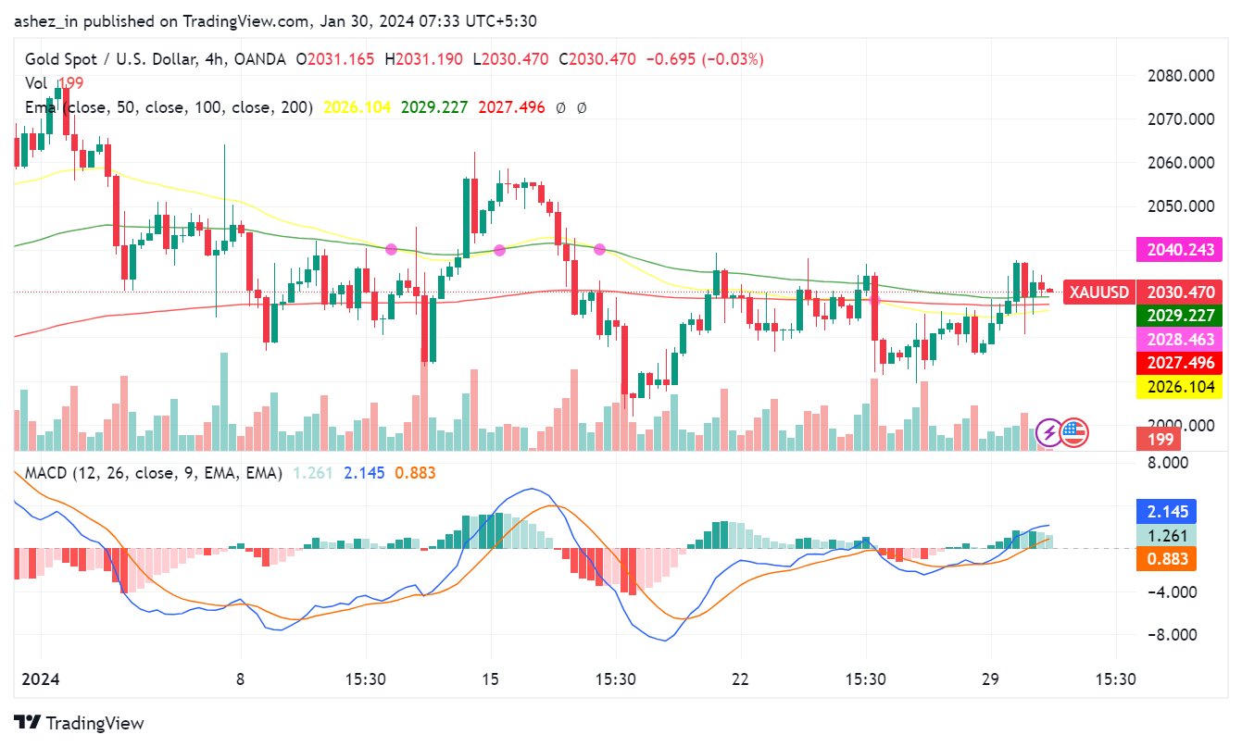Image resolution: width=1242 pixels, height=747 pixels.
Task: Click the US flag economic event icon
Action: click(x=1074, y=431)
